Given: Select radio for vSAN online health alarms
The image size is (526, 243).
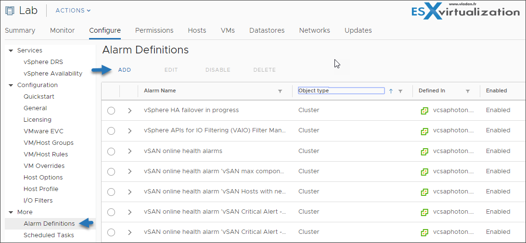Looking at the screenshot, I should 111,152.
